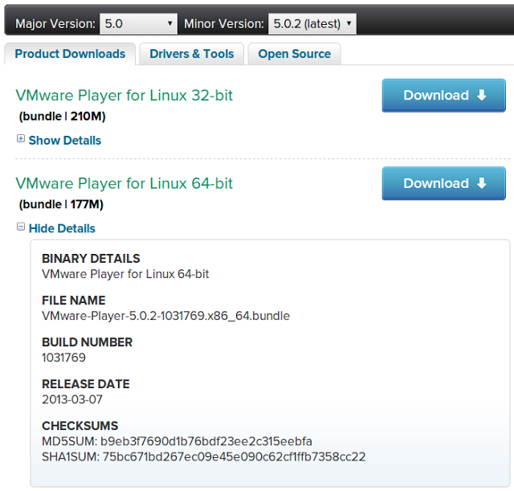Viewport: 514px width, 491px height.
Task: Open the Minor Version 5.0.2 dropdown
Action: coord(312,23)
